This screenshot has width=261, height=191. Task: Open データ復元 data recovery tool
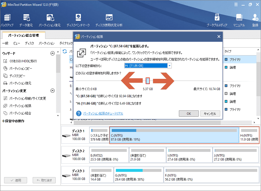tap(26, 20)
